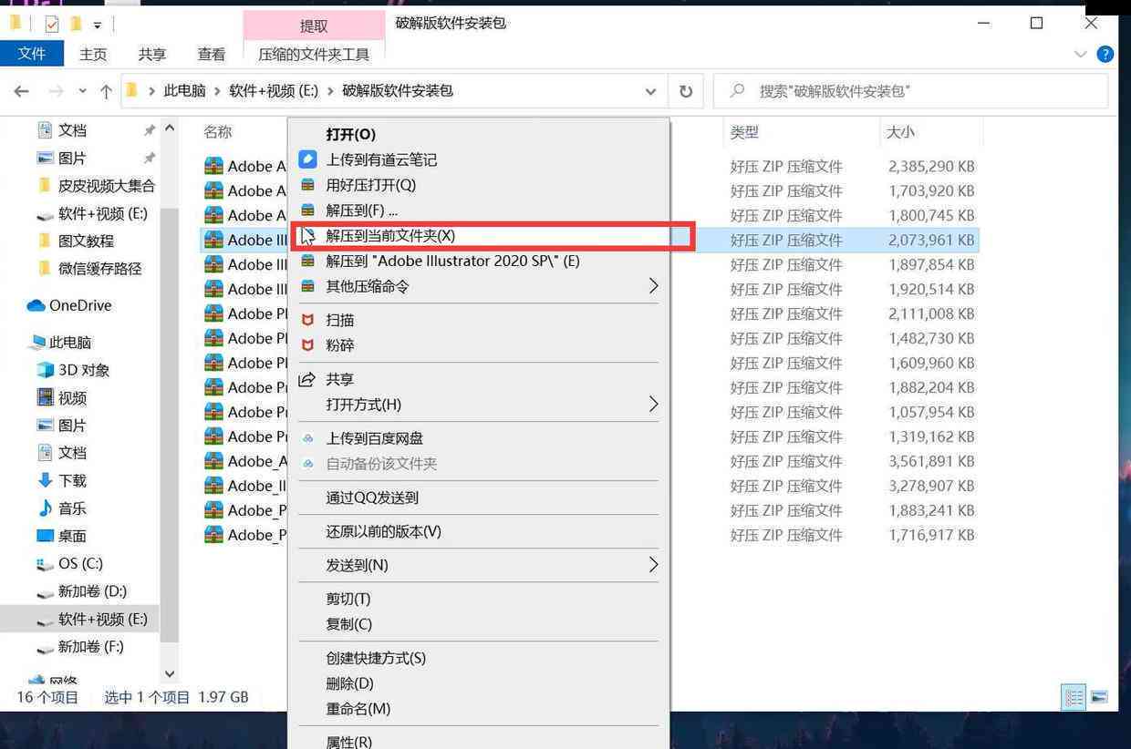The width and height of the screenshot is (1131, 749).
Task: Click the forward navigation arrow
Action: (56, 91)
